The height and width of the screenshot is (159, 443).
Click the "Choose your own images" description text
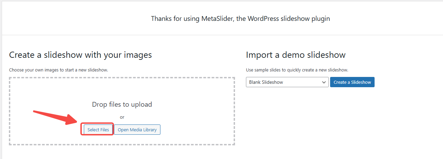point(58,70)
